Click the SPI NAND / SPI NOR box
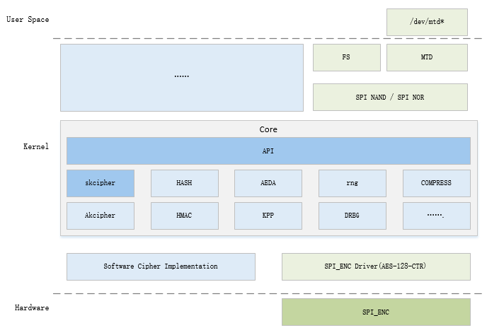Viewport: 487px width, 335px height. [390, 97]
